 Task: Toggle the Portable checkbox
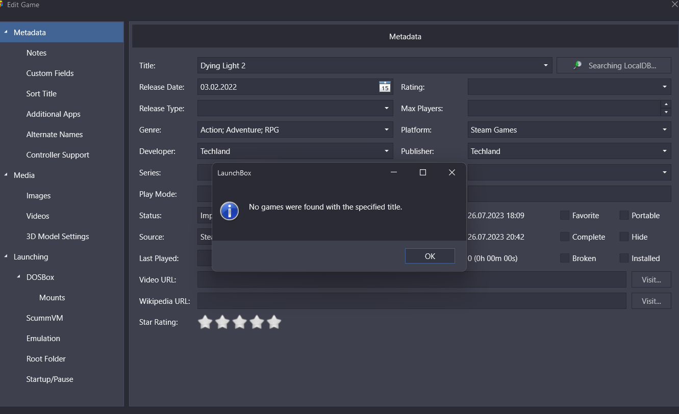point(624,215)
